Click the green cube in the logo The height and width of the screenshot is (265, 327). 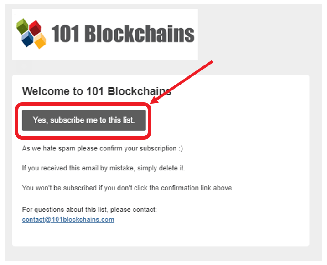22,26
